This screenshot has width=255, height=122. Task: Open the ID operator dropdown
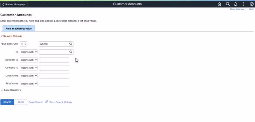(29, 52)
